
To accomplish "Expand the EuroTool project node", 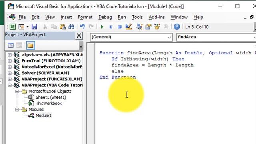I will tap(10, 61).
